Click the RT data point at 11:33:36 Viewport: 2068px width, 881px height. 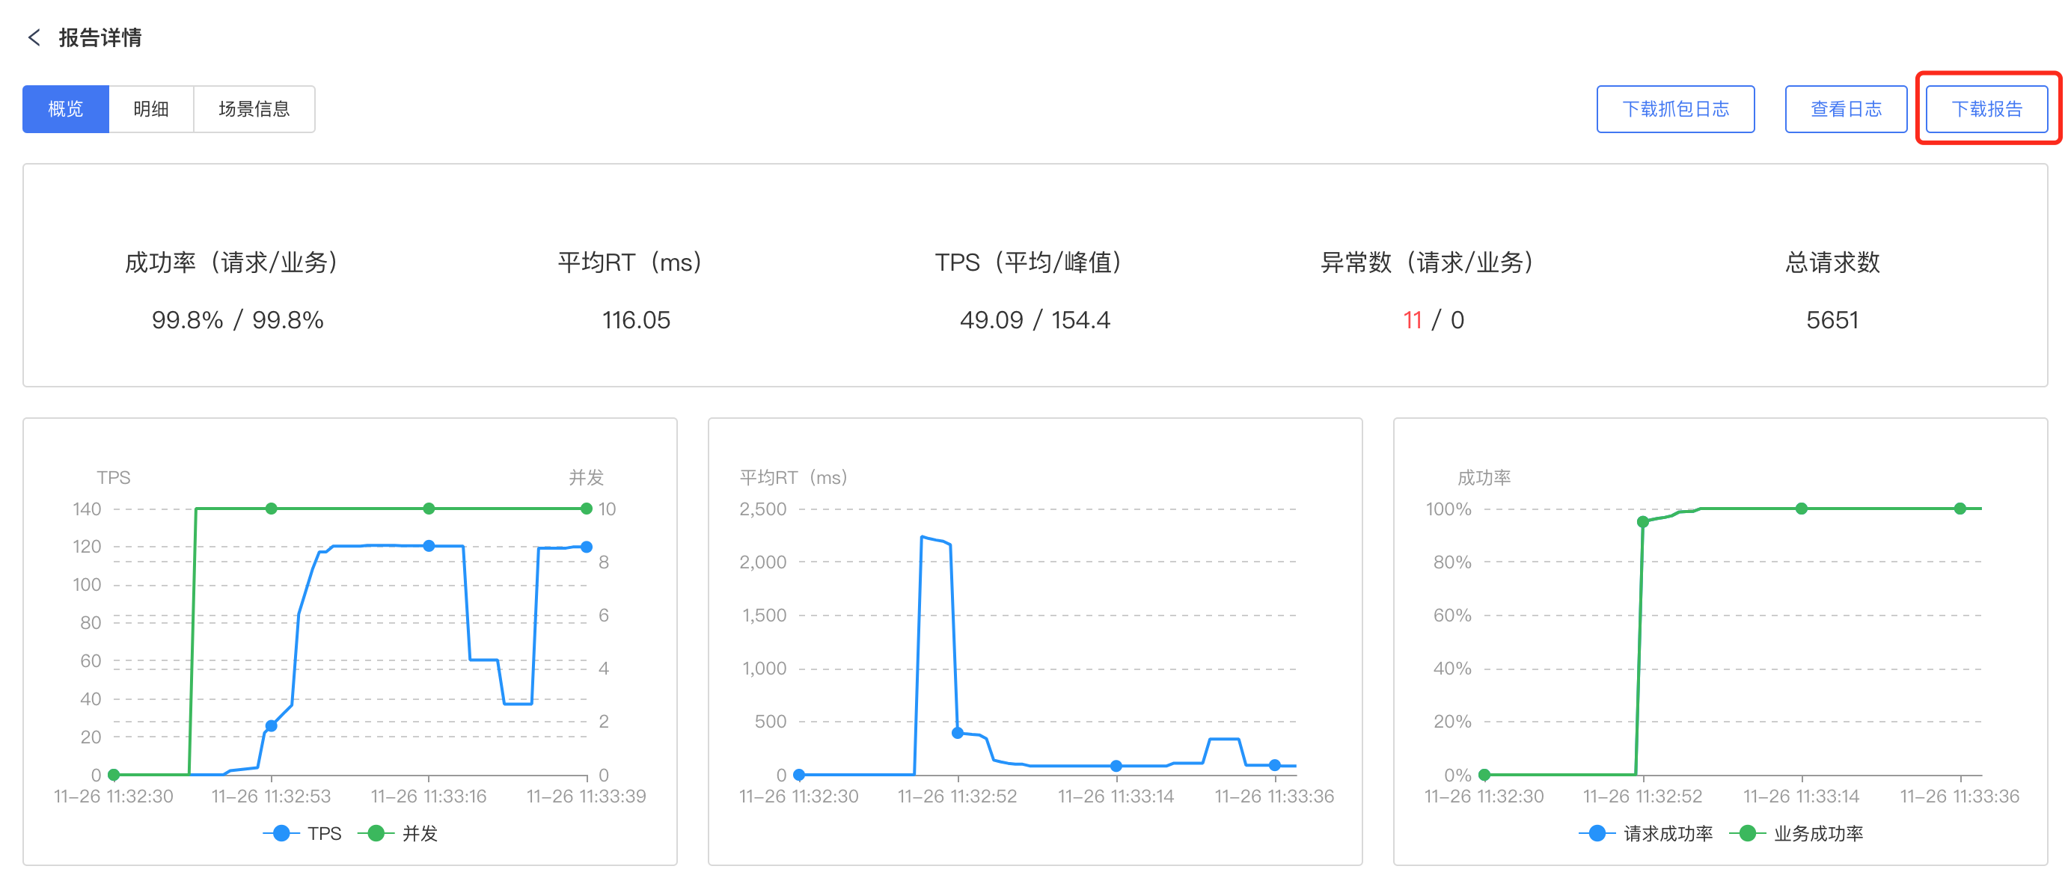pyautogui.click(x=1274, y=764)
